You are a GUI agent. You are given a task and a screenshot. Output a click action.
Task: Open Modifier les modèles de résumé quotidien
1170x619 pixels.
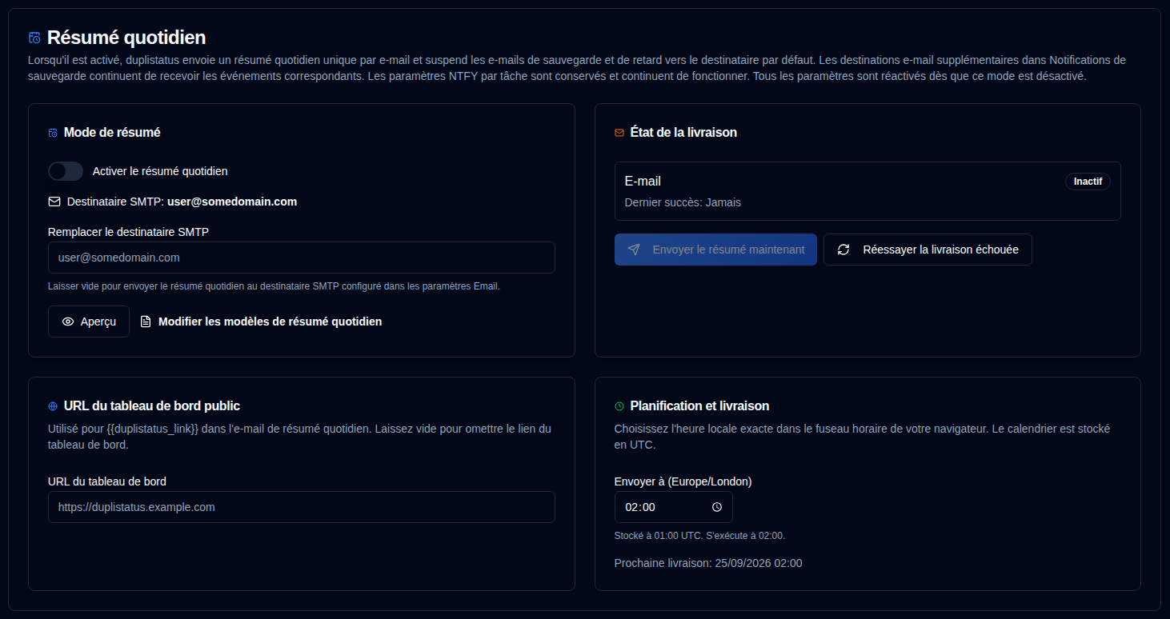[x=262, y=321]
